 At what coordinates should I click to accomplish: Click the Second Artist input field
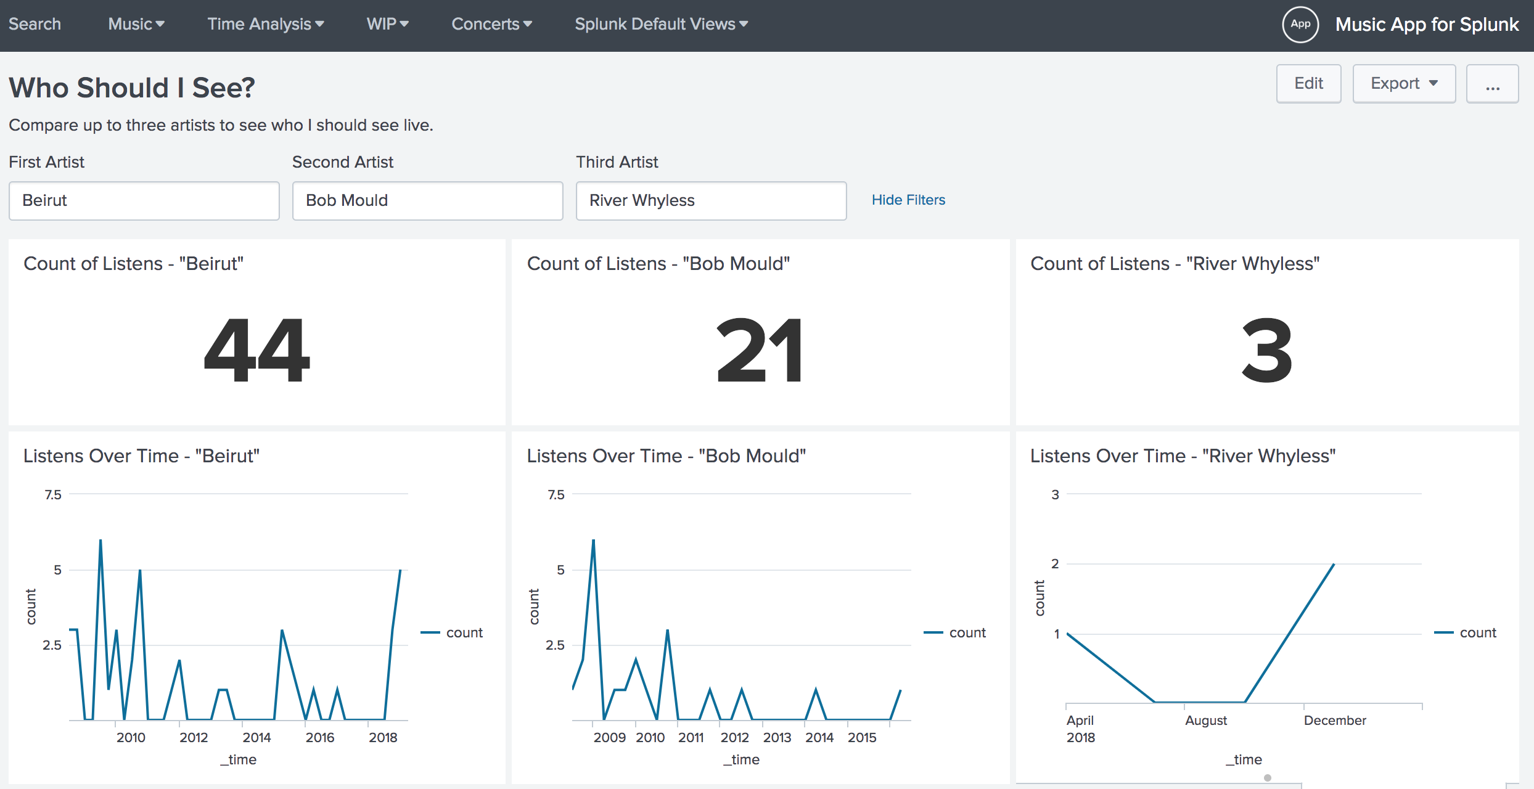[x=427, y=200]
